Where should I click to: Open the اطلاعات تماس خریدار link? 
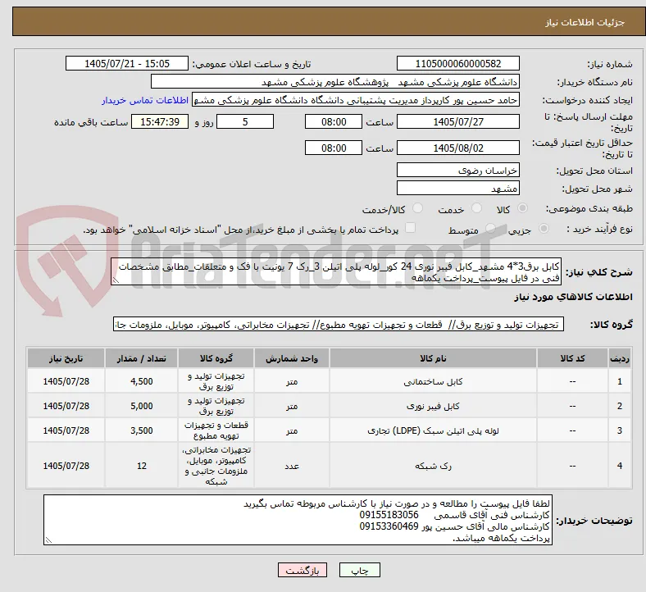click(145, 100)
